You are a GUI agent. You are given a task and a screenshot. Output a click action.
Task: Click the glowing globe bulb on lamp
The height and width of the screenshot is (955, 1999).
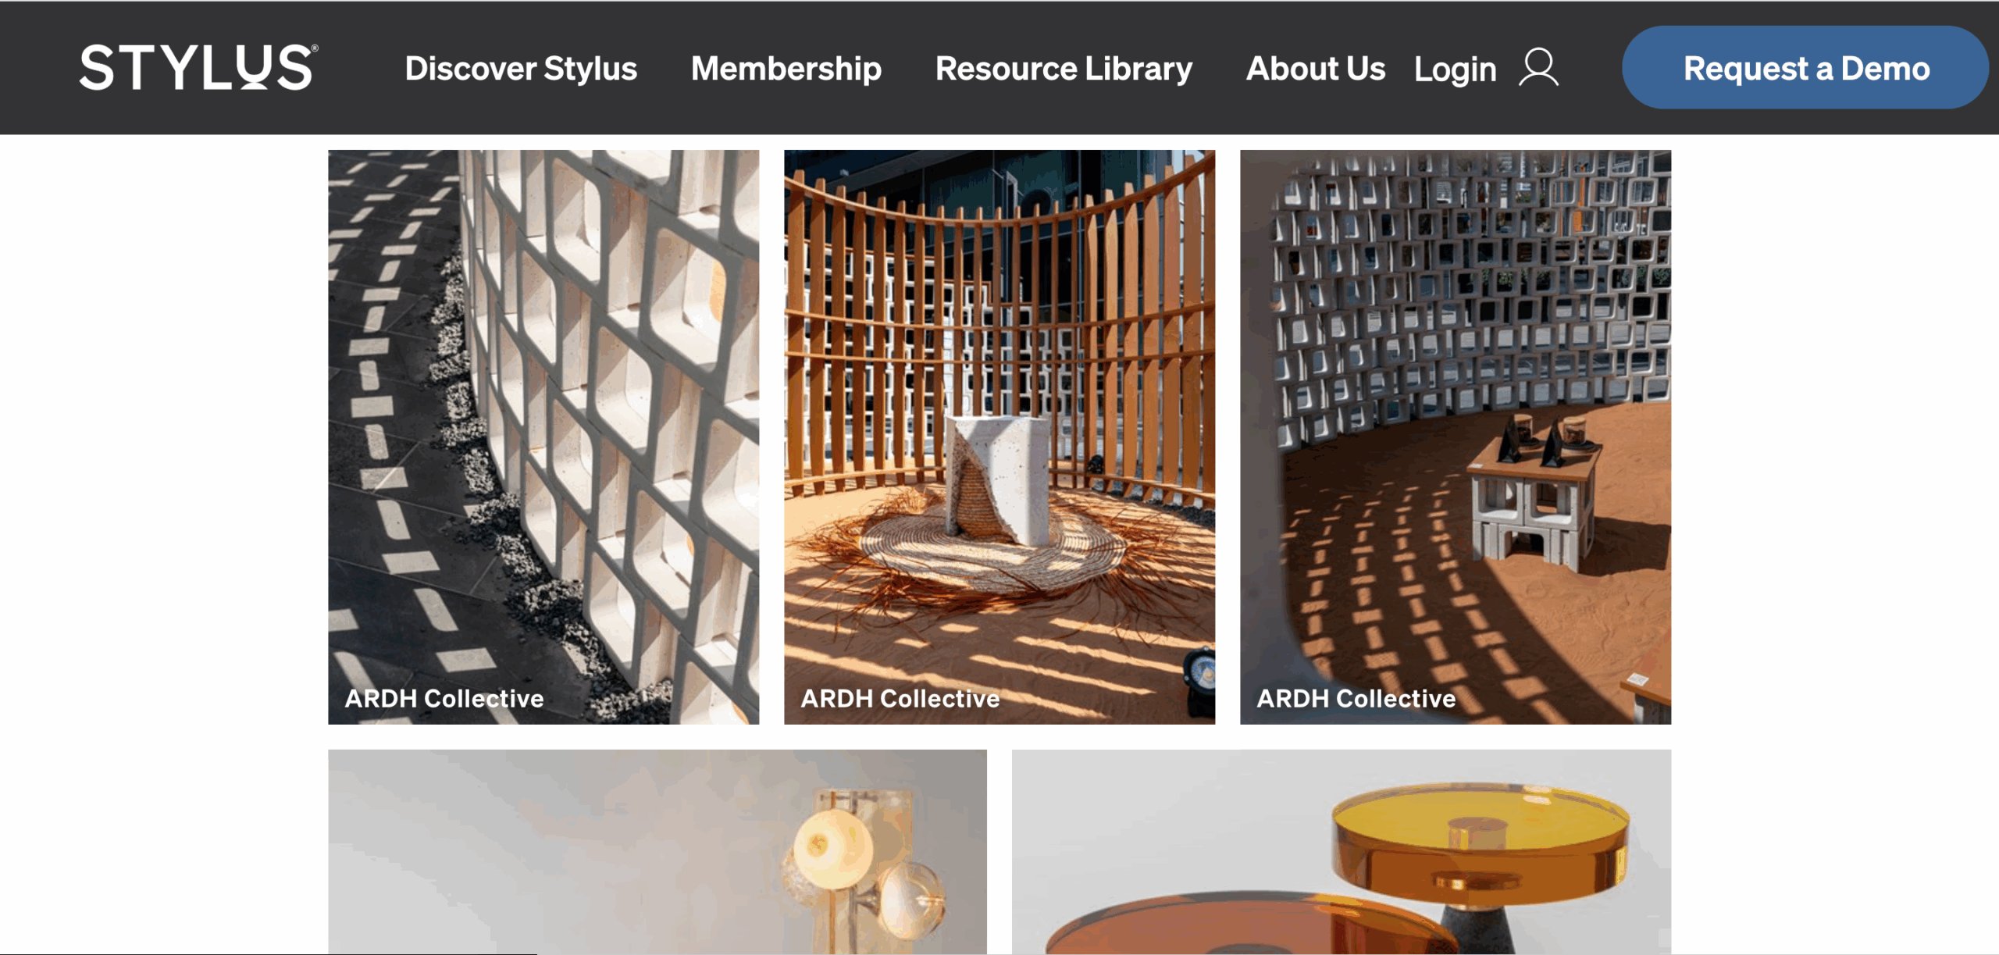(832, 848)
